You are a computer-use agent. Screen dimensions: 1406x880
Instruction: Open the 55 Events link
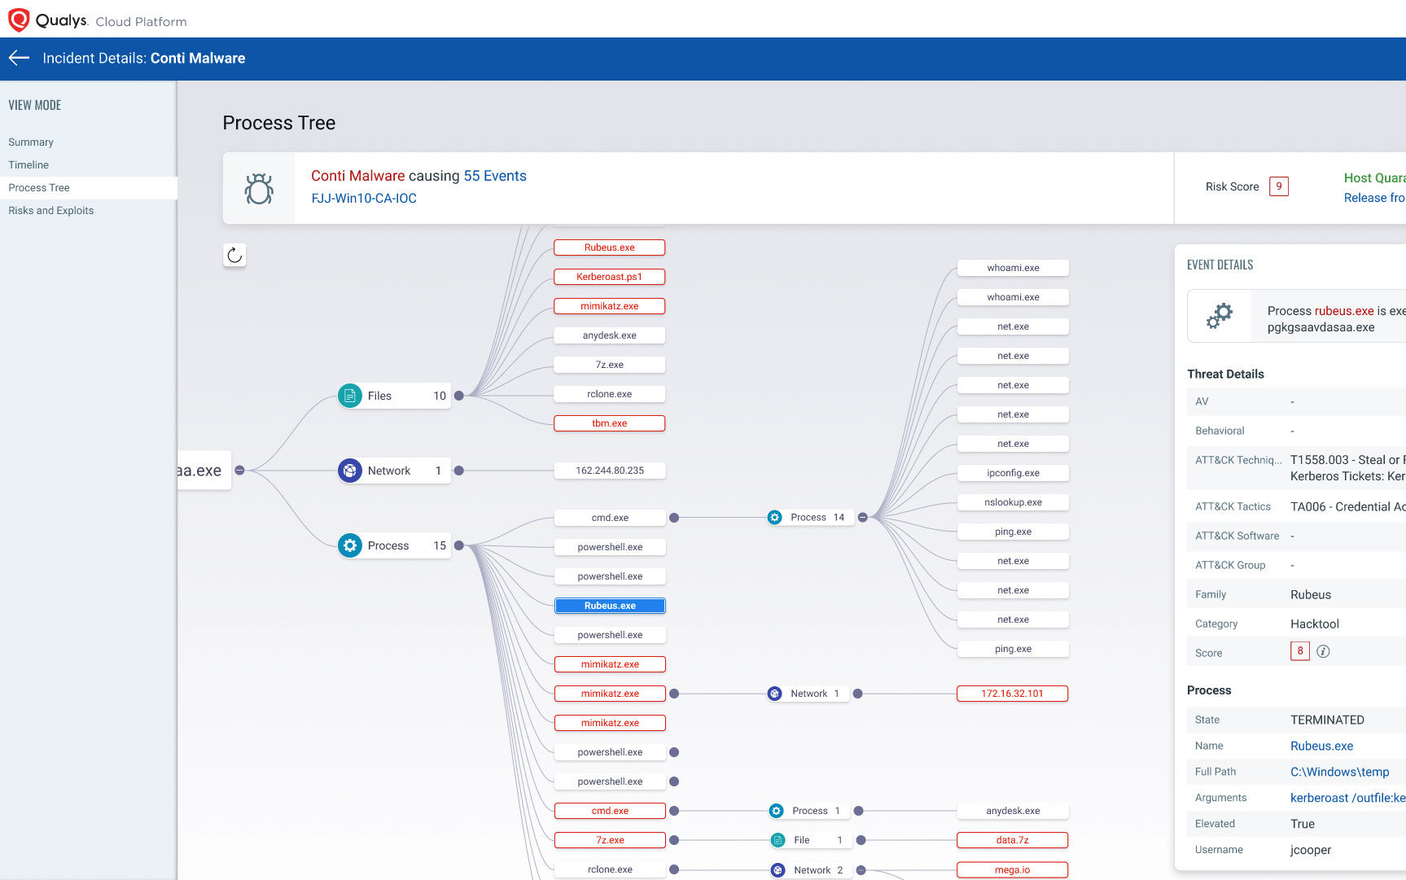point(495,176)
